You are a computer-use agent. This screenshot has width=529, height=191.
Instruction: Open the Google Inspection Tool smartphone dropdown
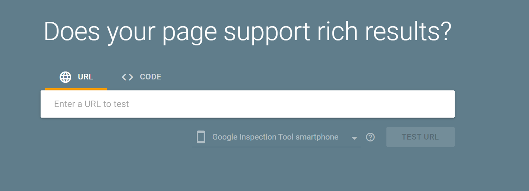coord(276,137)
